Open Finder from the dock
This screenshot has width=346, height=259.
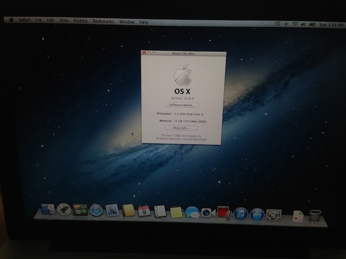pos(47,211)
